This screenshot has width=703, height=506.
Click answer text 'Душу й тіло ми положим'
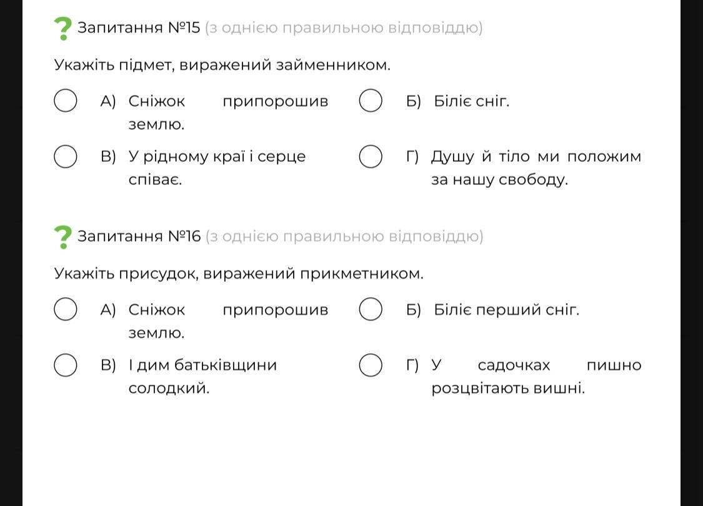point(536,157)
